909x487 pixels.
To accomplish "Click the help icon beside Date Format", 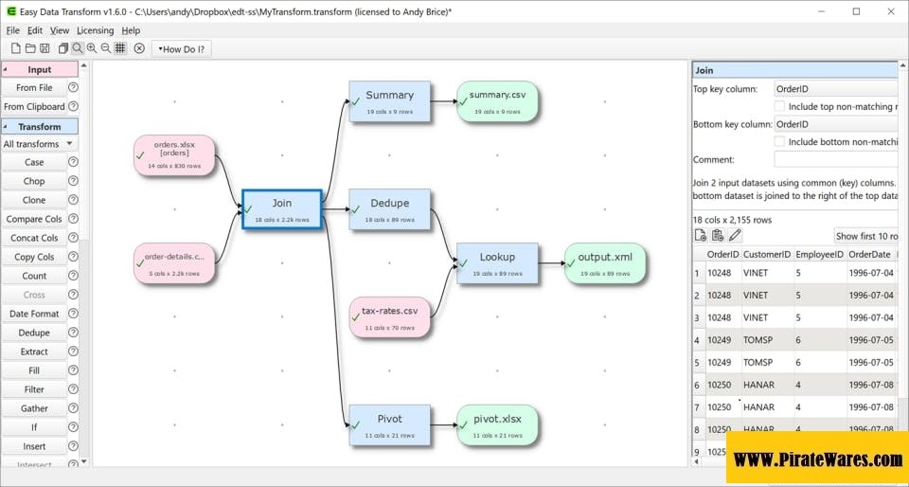I will [x=73, y=314].
